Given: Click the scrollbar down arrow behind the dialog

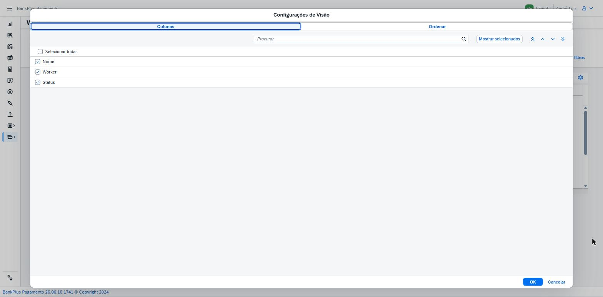Looking at the screenshot, I should tap(585, 186).
